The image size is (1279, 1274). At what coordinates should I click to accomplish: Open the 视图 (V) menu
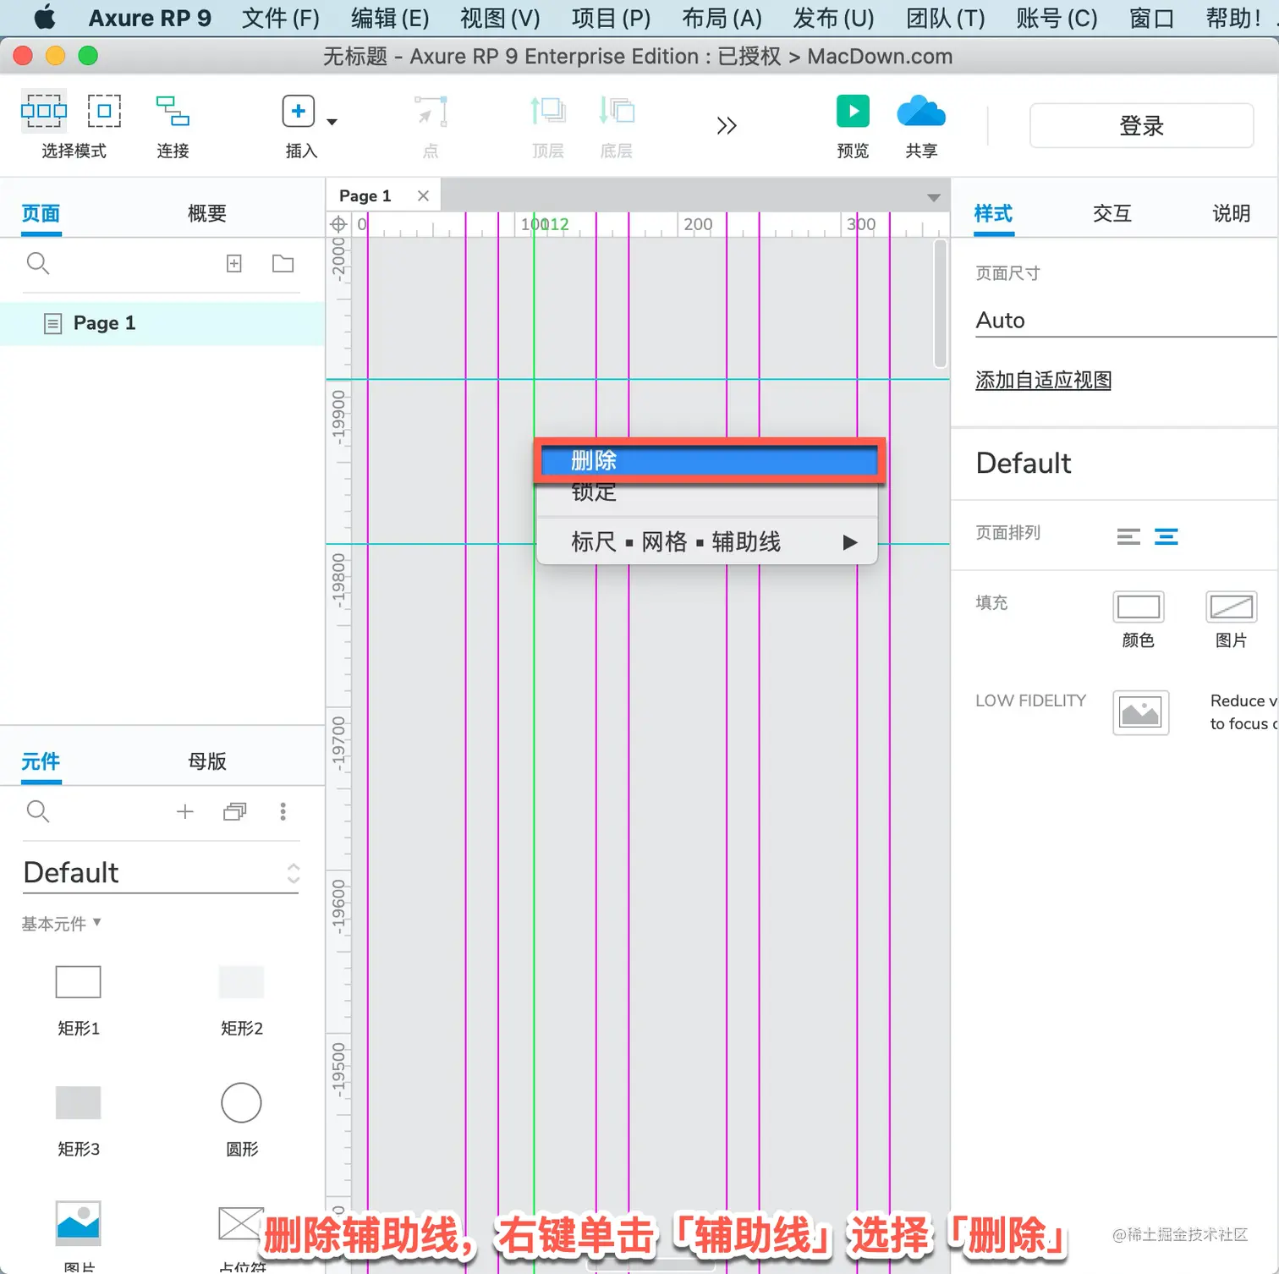(x=500, y=18)
